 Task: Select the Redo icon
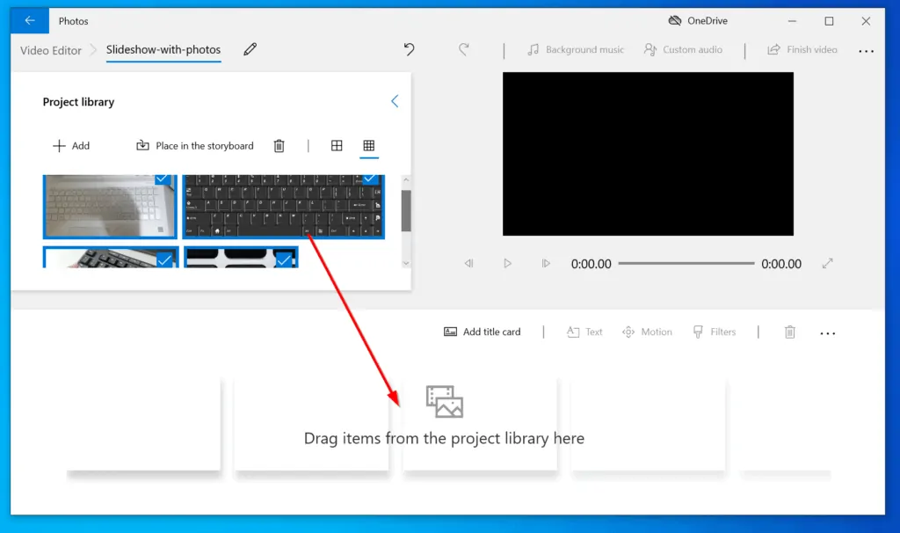tap(464, 49)
